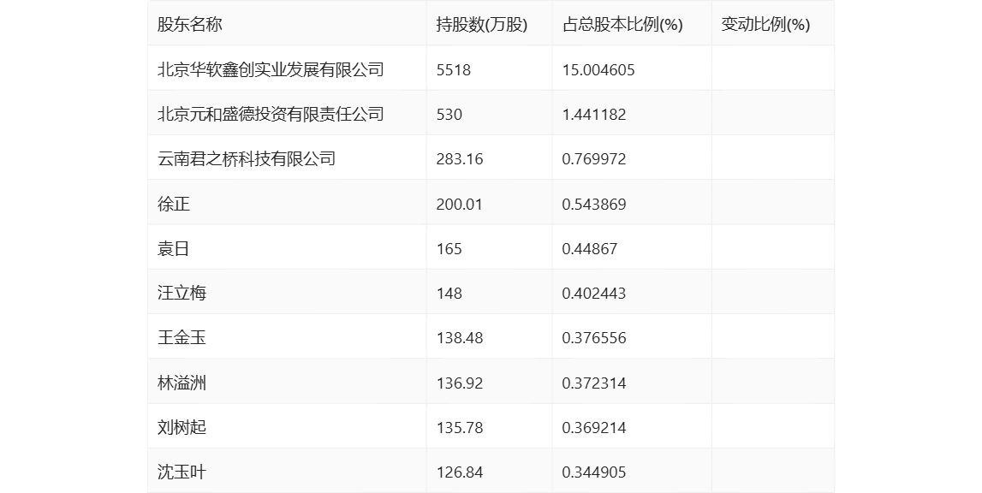Viewport: 982px width, 493px height.
Task: Click the percentage 0.44867
Action: tap(589, 249)
